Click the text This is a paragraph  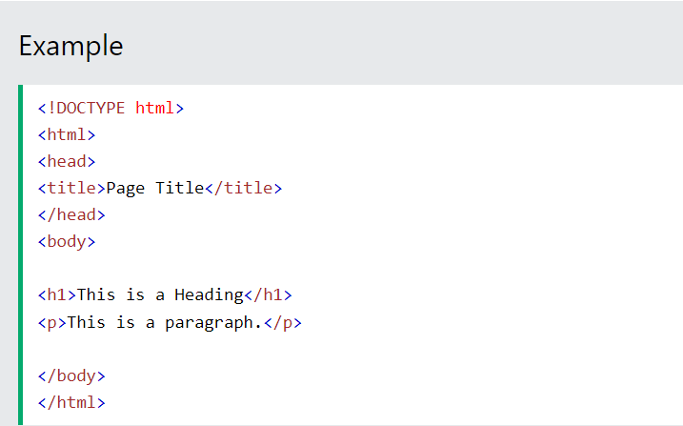click(x=165, y=323)
